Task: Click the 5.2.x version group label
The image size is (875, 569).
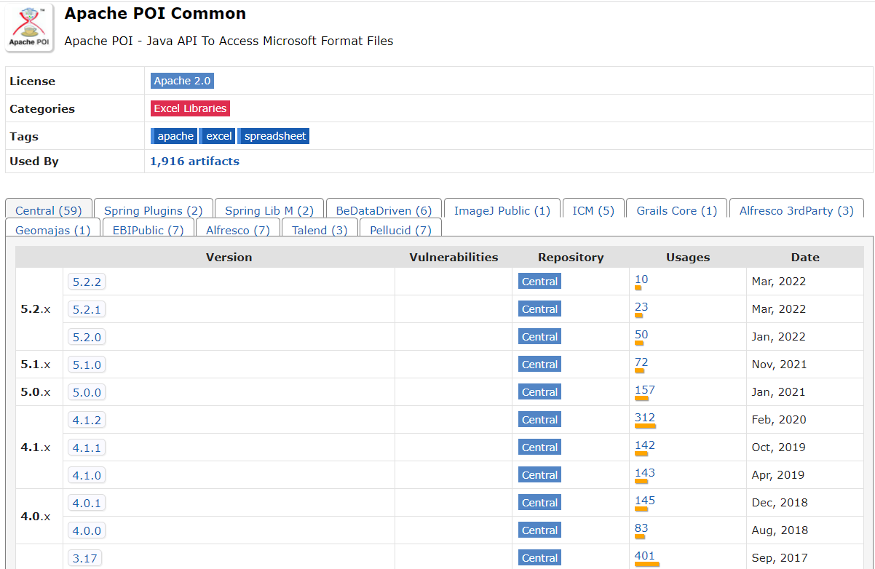Action: [36, 309]
